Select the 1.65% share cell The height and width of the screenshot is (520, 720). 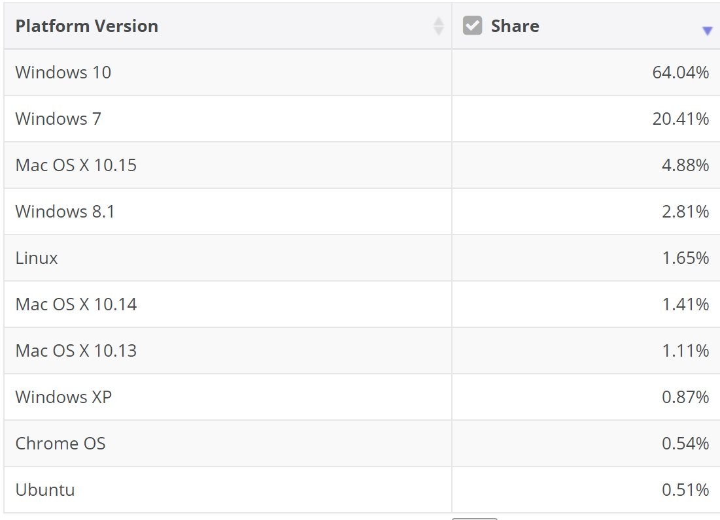tap(586, 257)
